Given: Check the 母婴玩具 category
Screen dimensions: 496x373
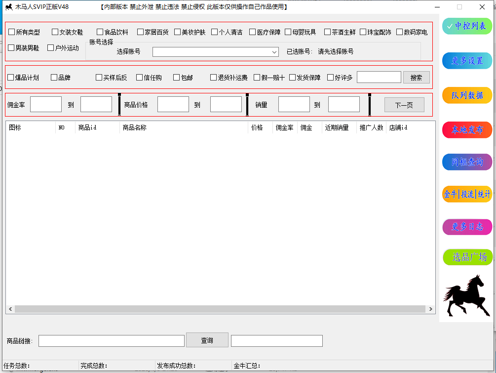Looking at the screenshot, I should 288,32.
